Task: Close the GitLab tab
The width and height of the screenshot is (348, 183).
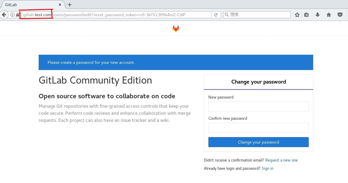Action: coord(60,5)
